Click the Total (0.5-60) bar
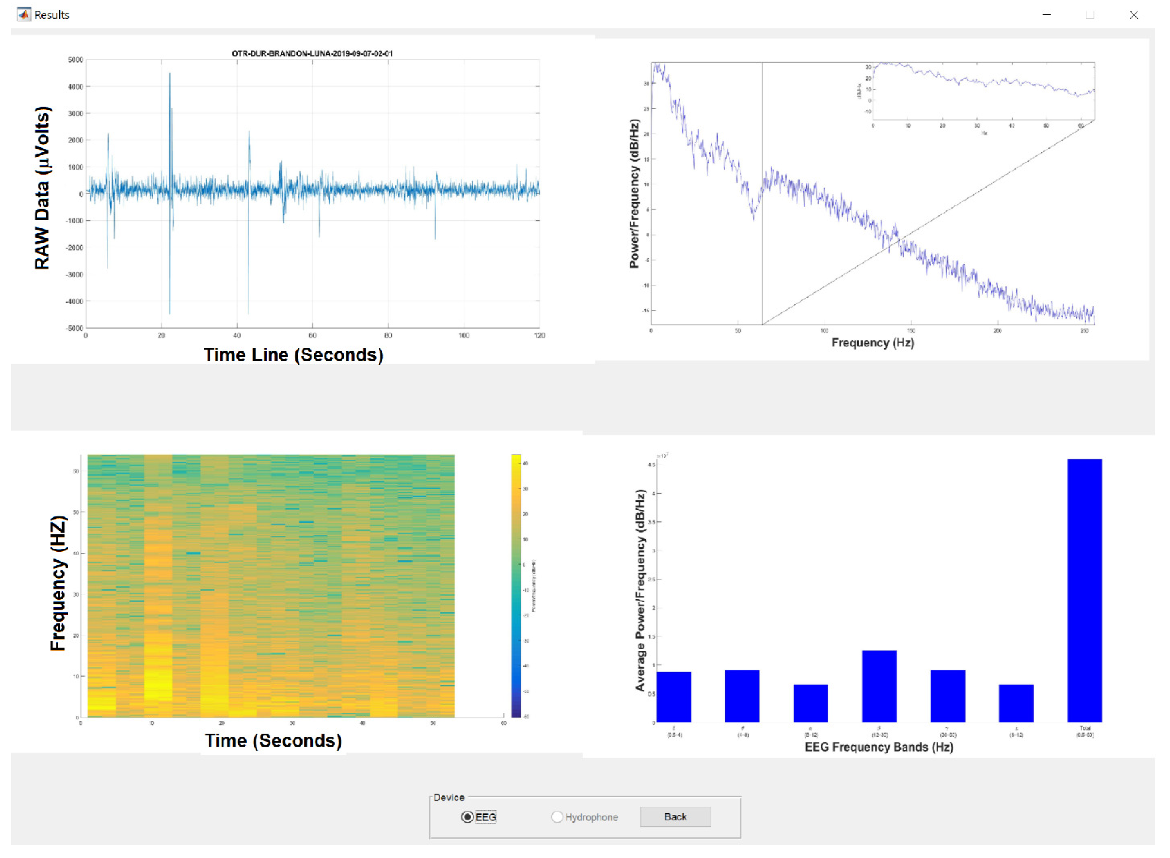The height and width of the screenshot is (858, 1170). pyautogui.click(x=1084, y=590)
